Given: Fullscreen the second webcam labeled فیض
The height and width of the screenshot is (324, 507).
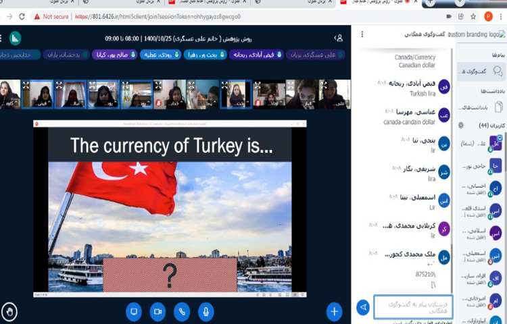Looking at the screenshot, I should [26, 86].
